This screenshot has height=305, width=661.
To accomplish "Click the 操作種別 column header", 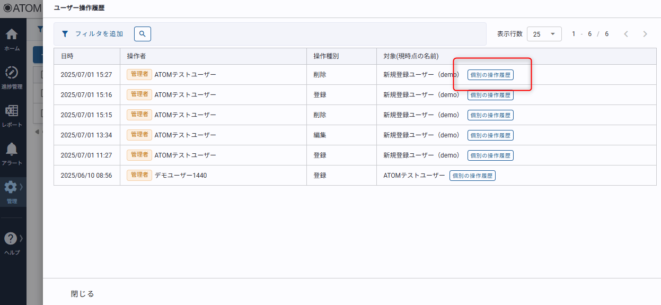I will click(326, 56).
